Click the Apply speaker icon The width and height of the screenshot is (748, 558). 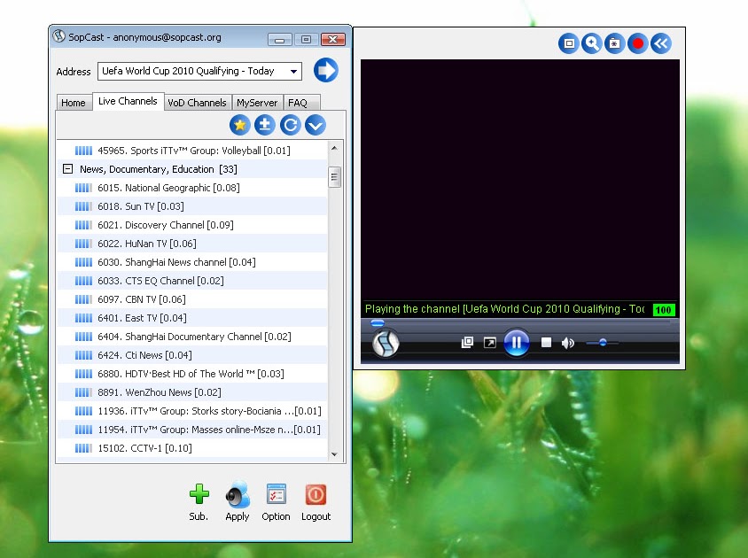(238, 494)
